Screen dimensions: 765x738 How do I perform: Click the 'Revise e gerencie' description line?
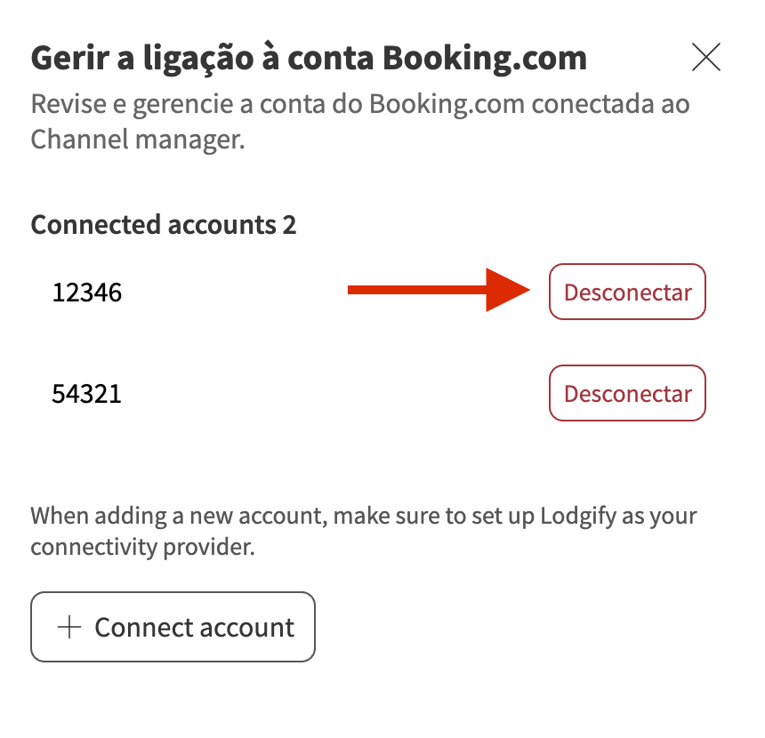[360, 103]
